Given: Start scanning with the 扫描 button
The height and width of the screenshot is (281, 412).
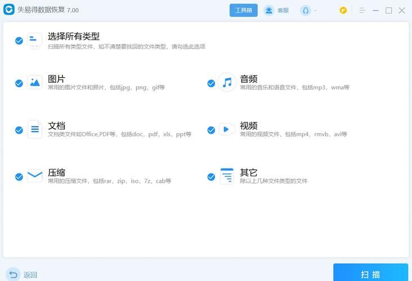Looking at the screenshot, I should coord(370,273).
